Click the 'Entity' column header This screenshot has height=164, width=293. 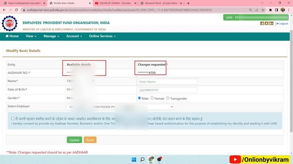(11, 65)
